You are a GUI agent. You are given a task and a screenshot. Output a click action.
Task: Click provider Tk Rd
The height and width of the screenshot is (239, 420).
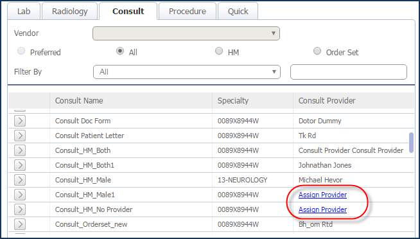coord(307,136)
